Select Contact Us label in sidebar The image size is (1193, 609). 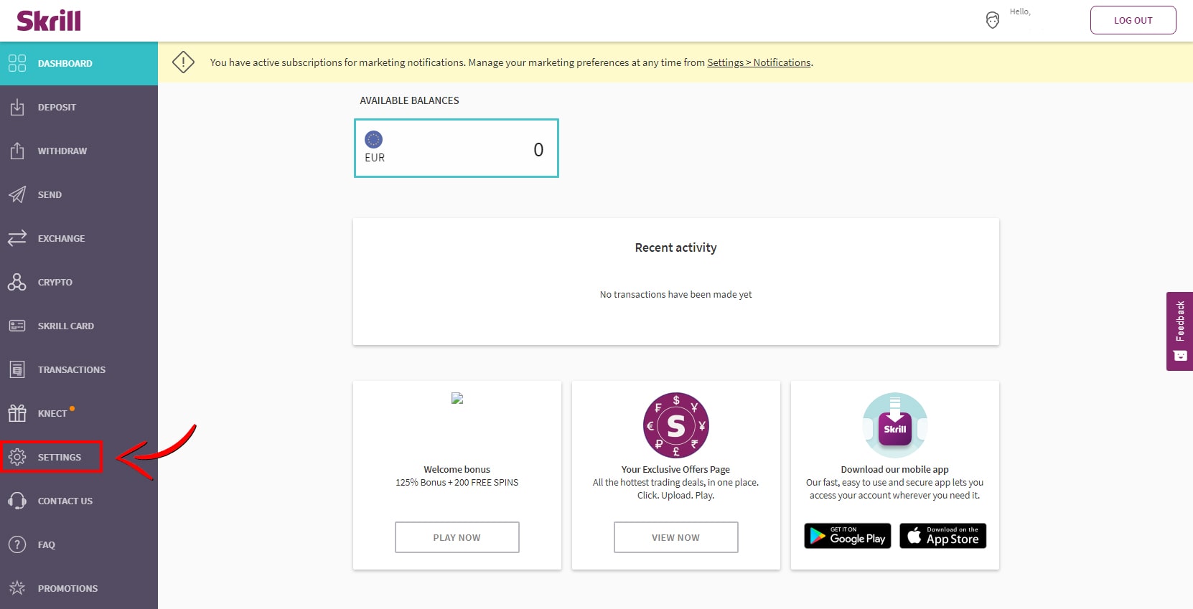click(65, 501)
